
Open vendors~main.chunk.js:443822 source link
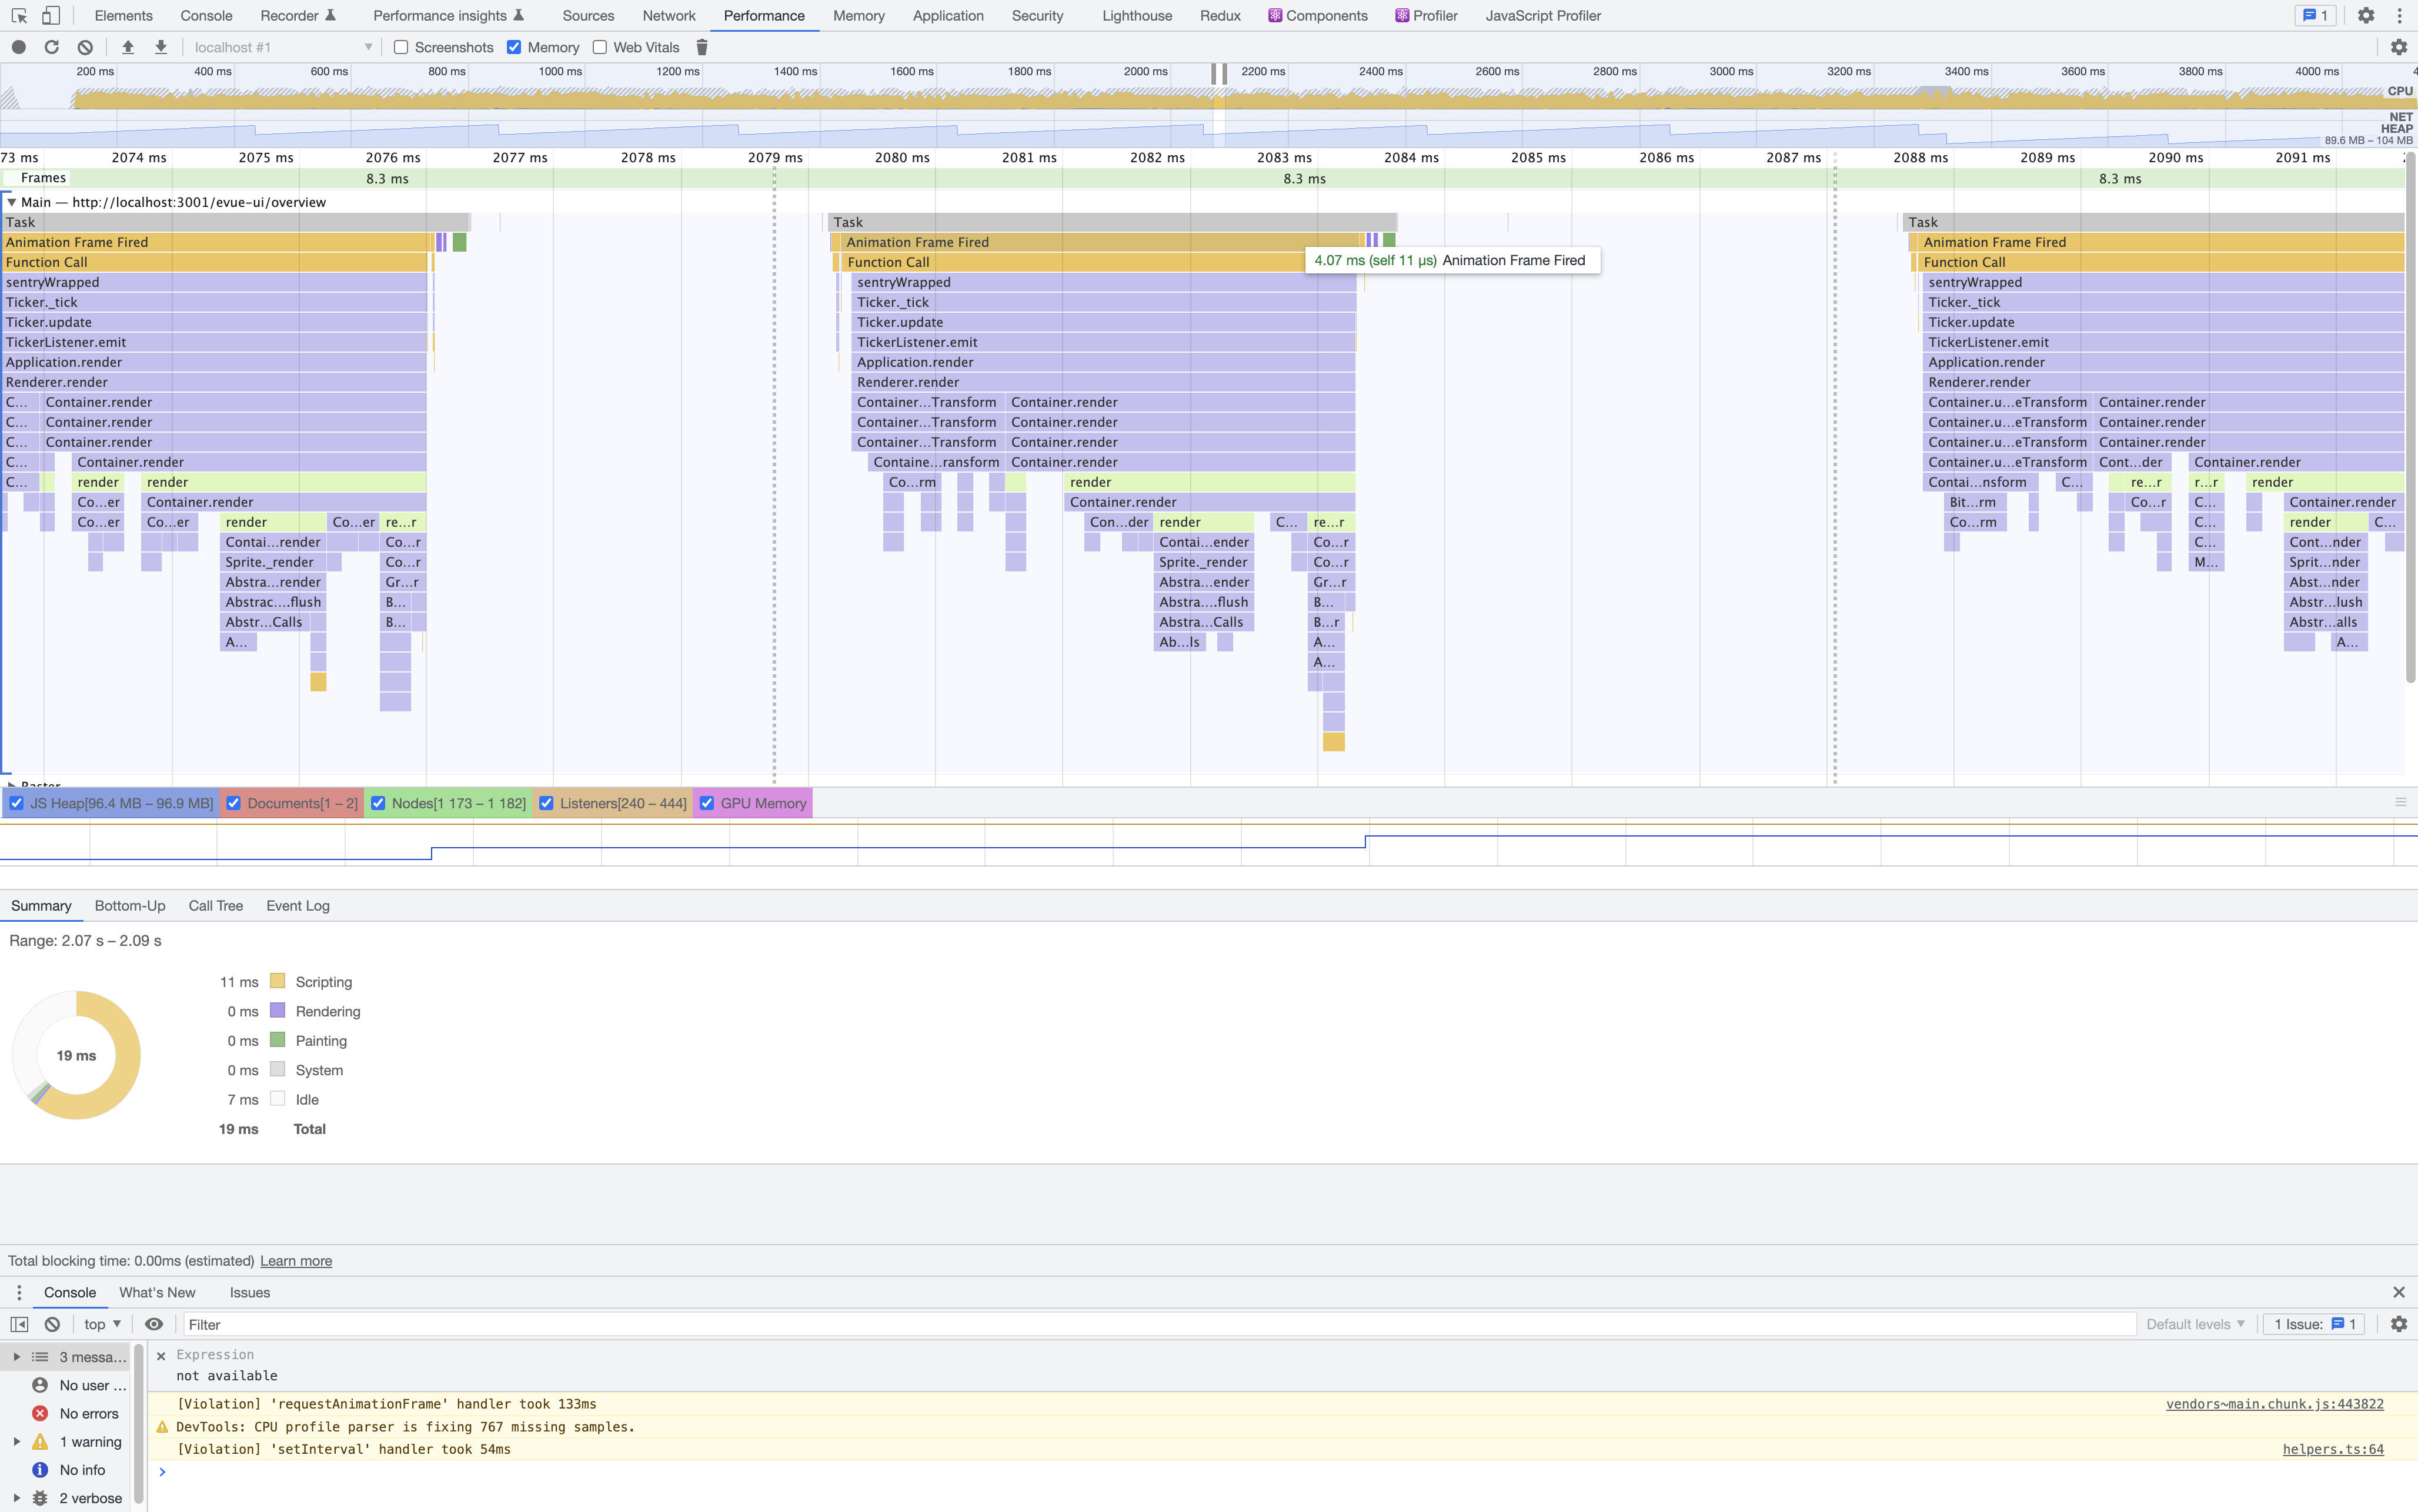(2275, 1404)
